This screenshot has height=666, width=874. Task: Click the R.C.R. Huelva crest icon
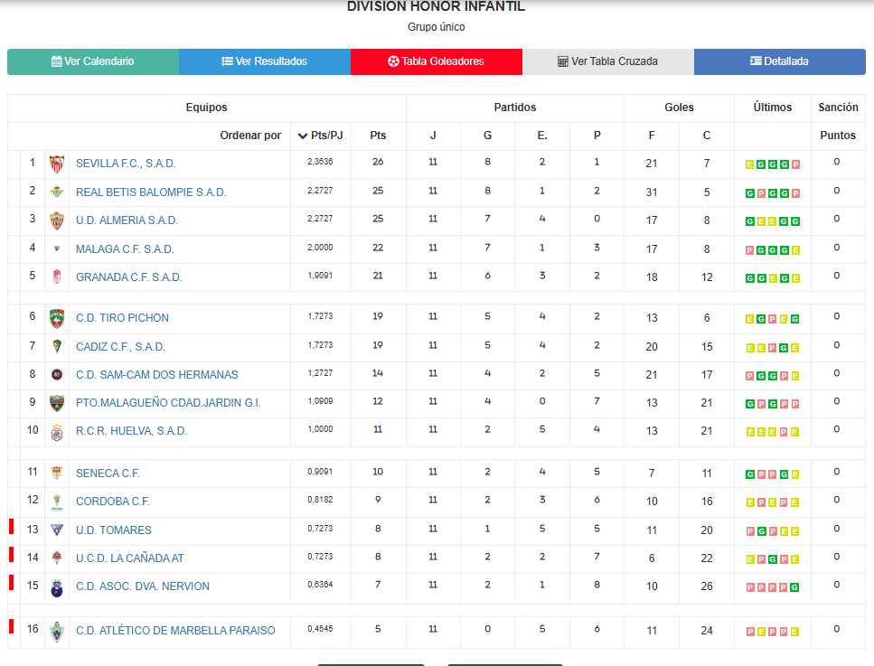[x=57, y=432]
